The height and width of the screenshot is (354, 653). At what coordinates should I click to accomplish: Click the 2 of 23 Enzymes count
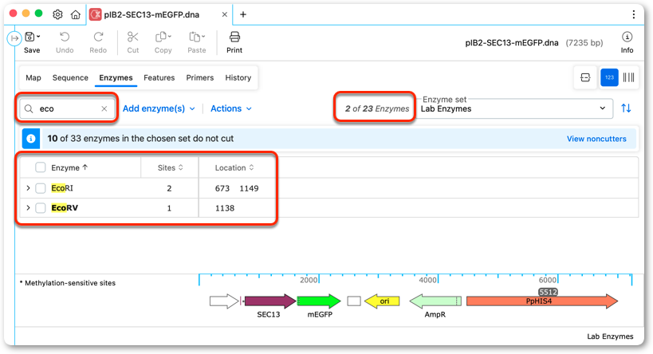(x=377, y=108)
